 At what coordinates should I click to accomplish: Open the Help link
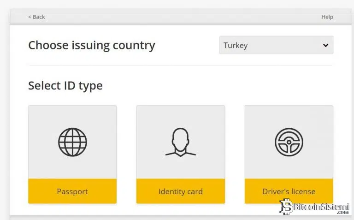pos(327,17)
